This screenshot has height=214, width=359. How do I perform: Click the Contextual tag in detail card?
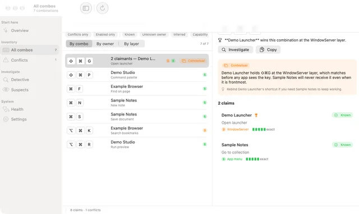236,66
